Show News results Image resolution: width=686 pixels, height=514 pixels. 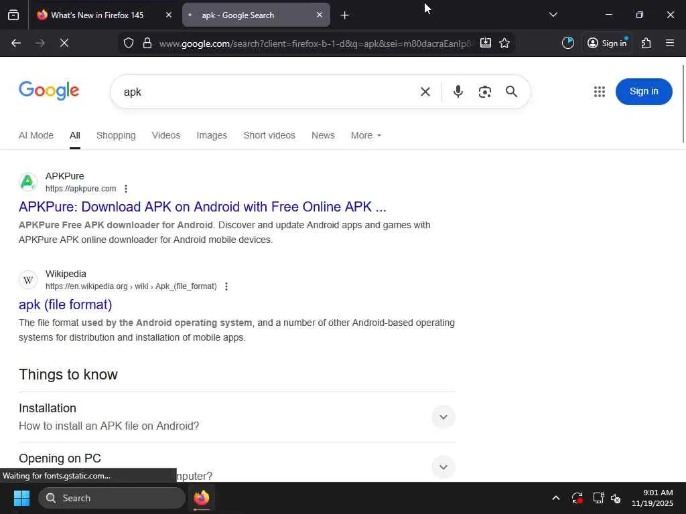tap(323, 135)
